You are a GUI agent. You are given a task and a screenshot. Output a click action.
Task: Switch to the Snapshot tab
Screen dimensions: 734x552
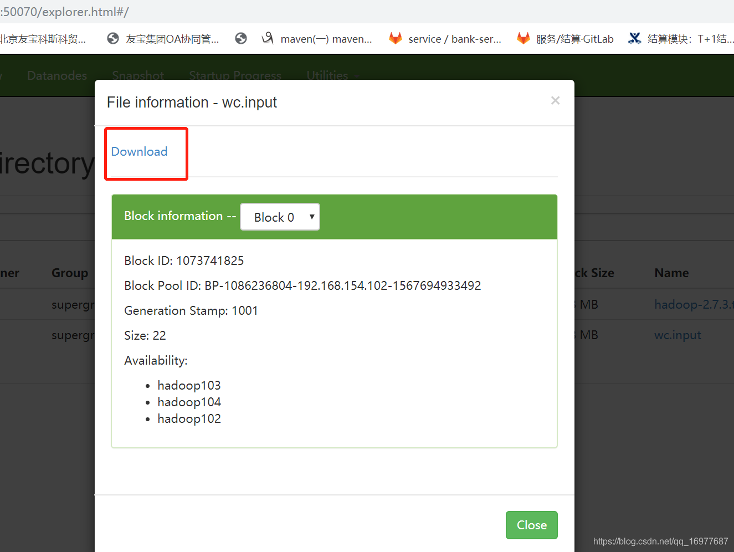138,75
